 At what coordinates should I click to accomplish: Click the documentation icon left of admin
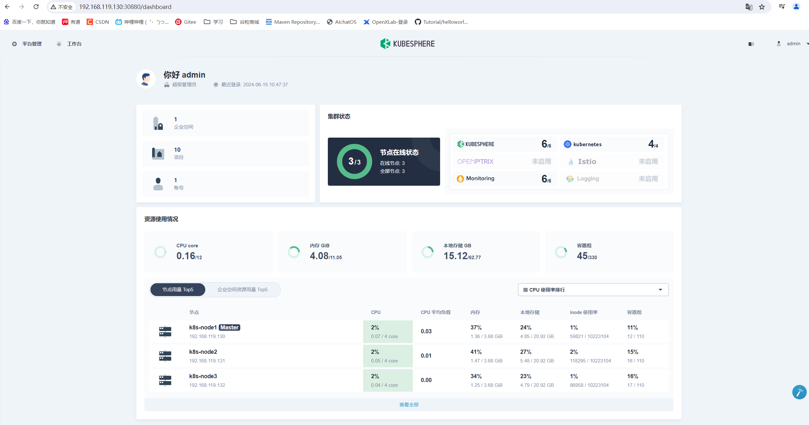(751, 44)
